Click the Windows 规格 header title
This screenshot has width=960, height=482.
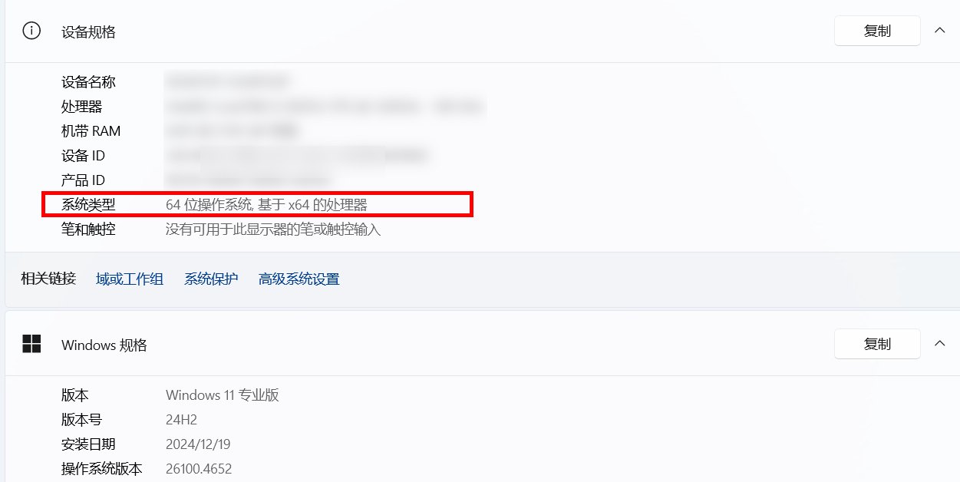pos(104,345)
